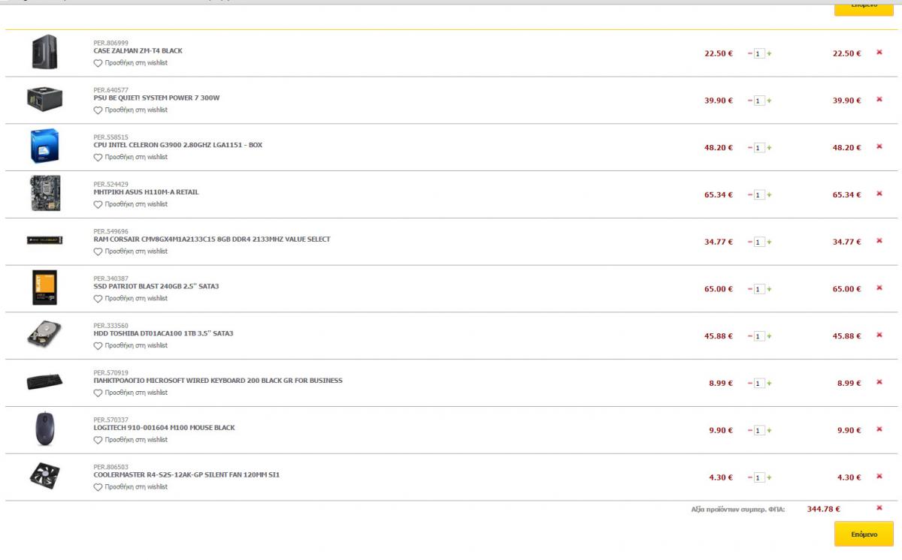Add SSD PATRIOT BLAST 240GB to wishlist
The image size is (902, 560).
click(131, 299)
